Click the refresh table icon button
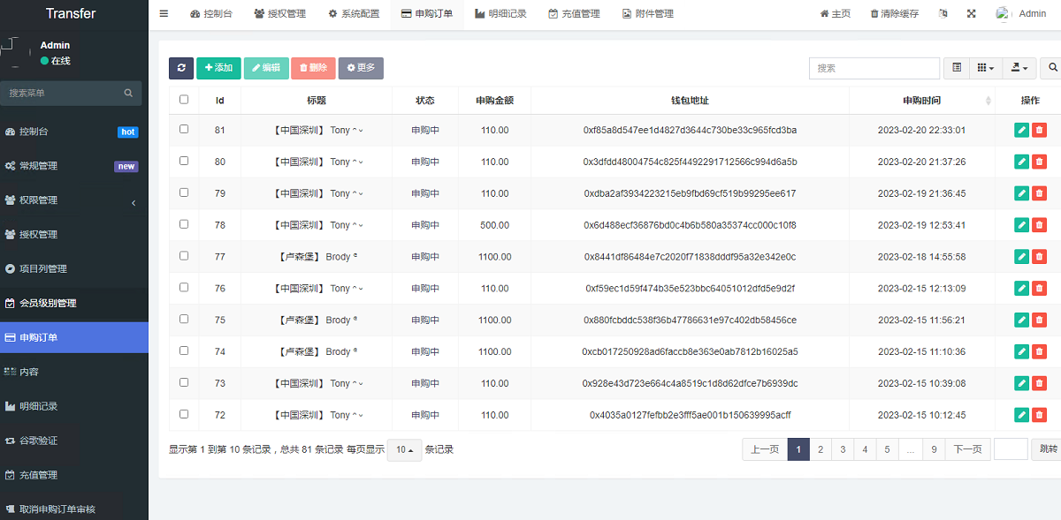 pos(181,68)
